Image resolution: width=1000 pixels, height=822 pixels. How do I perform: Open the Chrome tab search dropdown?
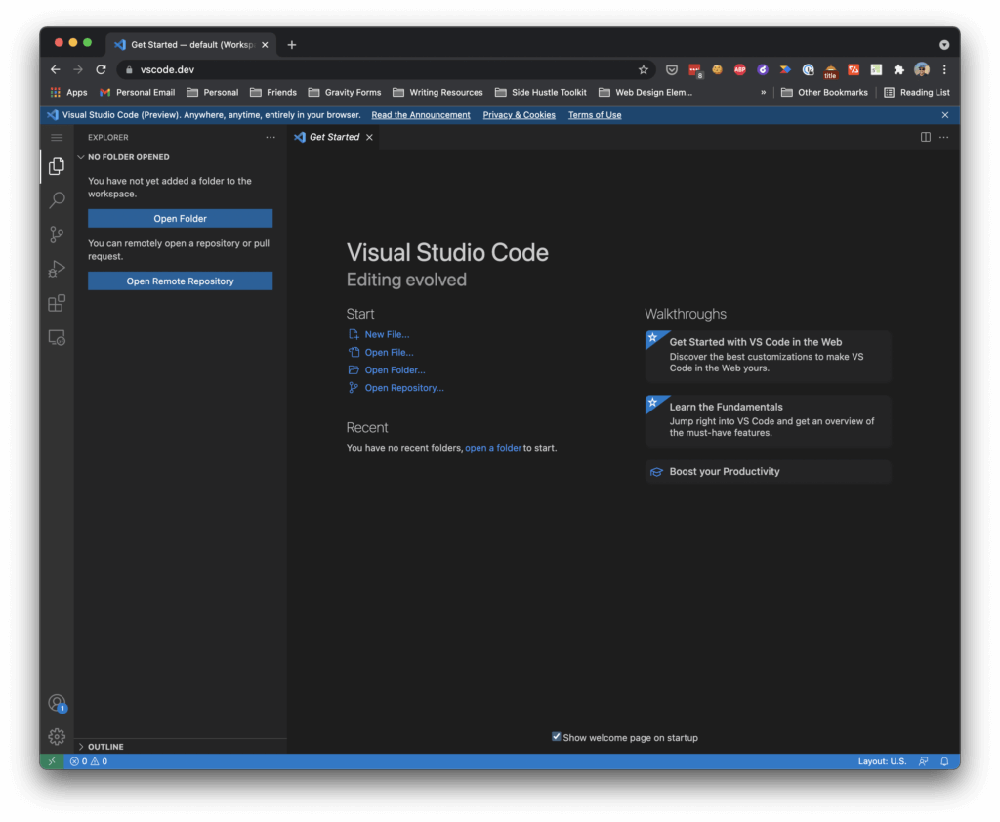click(944, 45)
